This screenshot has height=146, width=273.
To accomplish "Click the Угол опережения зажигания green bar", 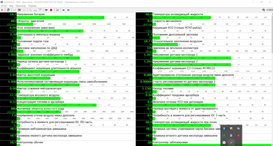I will click(50, 31).
